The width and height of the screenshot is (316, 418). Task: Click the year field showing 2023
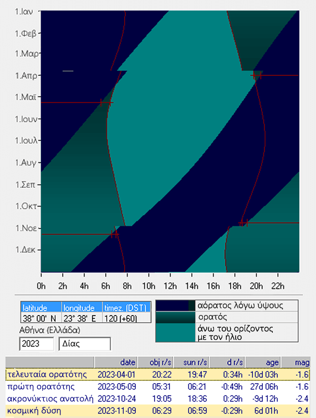(37, 344)
